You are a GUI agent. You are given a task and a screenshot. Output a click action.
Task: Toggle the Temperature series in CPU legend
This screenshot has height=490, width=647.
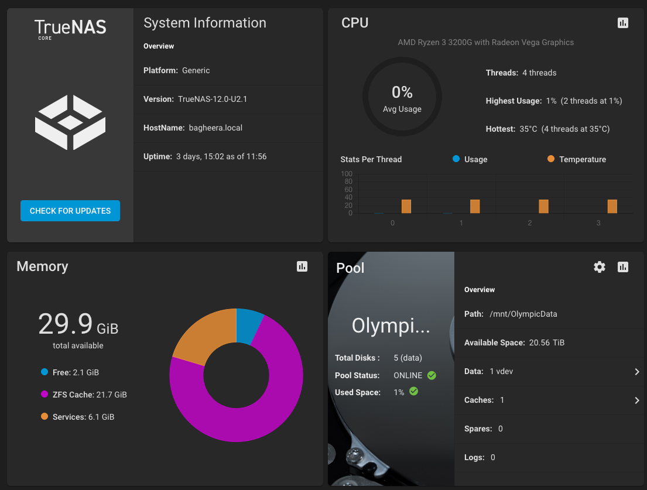tap(576, 159)
